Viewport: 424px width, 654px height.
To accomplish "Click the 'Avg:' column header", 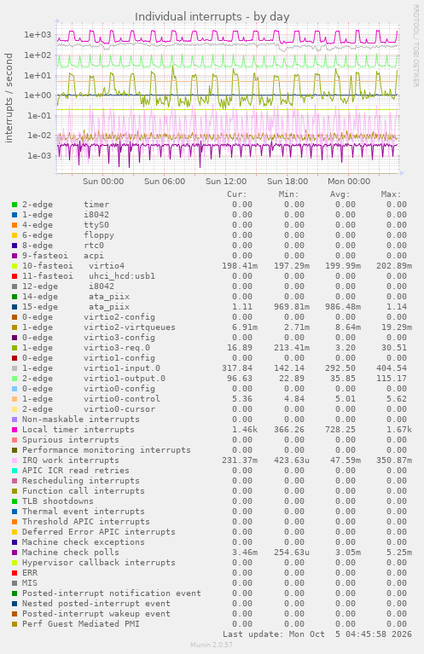I will tap(340, 194).
